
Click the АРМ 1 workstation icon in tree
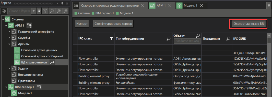[x=11, y=26]
